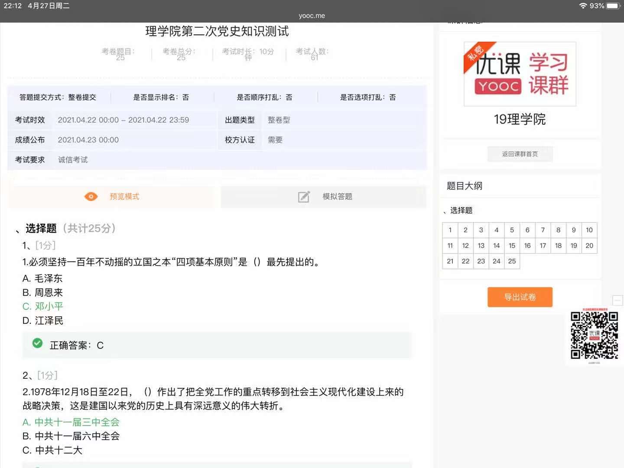
Task: Open question 7 from the number grid
Action: [543, 230]
